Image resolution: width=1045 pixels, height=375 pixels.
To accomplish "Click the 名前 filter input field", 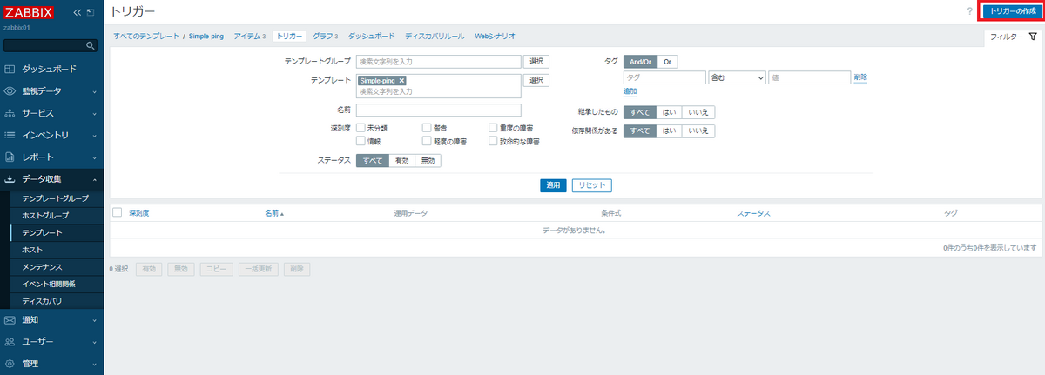I will pos(438,110).
